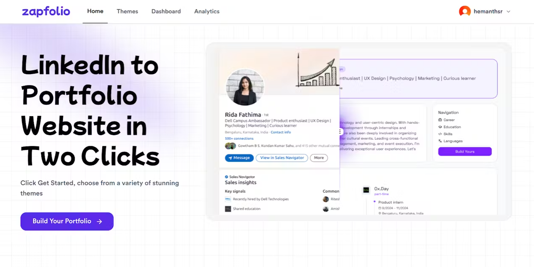The height and width of the screenshot is (267, 534).
Task: Click the mutual connections avatars
Action: point(230,146)
